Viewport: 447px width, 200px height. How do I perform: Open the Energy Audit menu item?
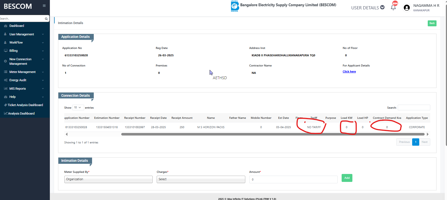(x=18, y=80)
